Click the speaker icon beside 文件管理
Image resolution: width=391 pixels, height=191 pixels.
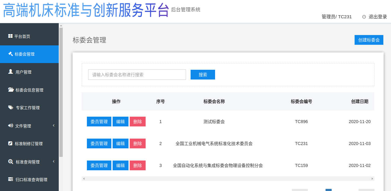pos(11,126)
